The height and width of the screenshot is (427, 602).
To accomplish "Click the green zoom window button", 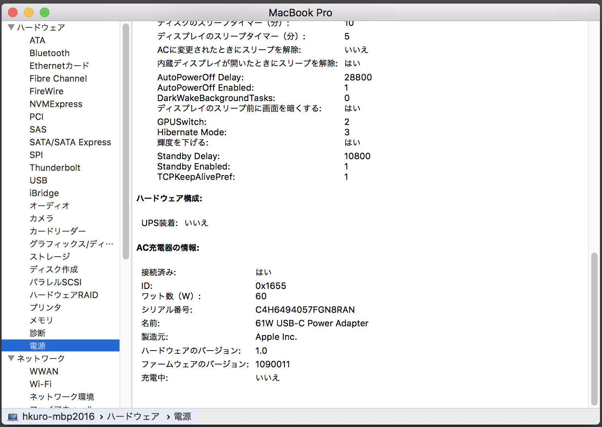I will tap(45, 12).
